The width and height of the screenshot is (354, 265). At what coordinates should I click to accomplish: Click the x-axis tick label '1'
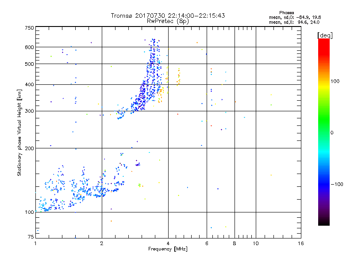[35, 243]
